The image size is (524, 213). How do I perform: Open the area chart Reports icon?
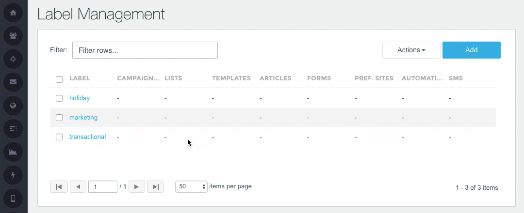[x=13, y=152]
